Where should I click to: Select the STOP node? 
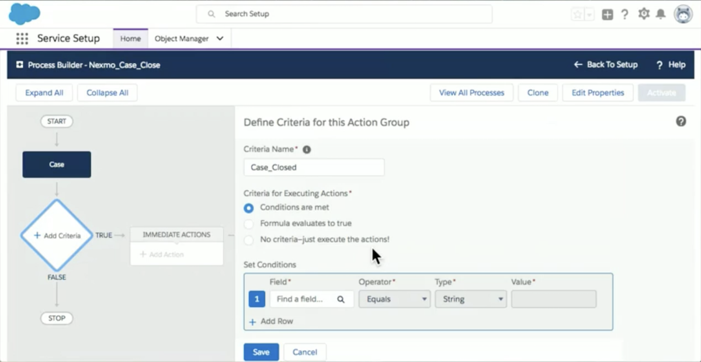[x=57, y=318]
